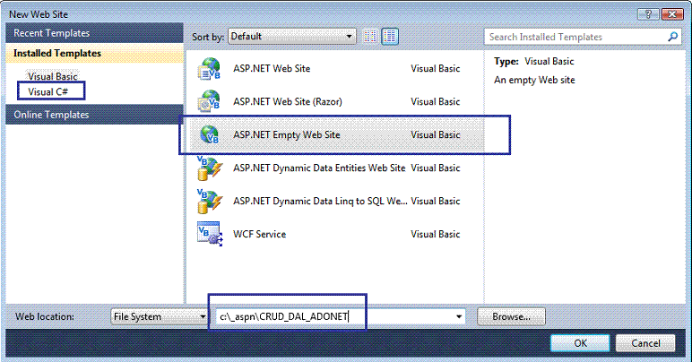The height and width of the screenshot is (362, 692).
Task: Close the New Web Site dialog
Action: [x=672, y=14]
